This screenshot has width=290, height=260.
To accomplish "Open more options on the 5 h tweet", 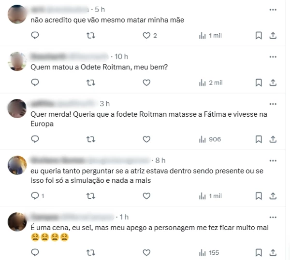I will pyautogui.click(x=273, y=10).
